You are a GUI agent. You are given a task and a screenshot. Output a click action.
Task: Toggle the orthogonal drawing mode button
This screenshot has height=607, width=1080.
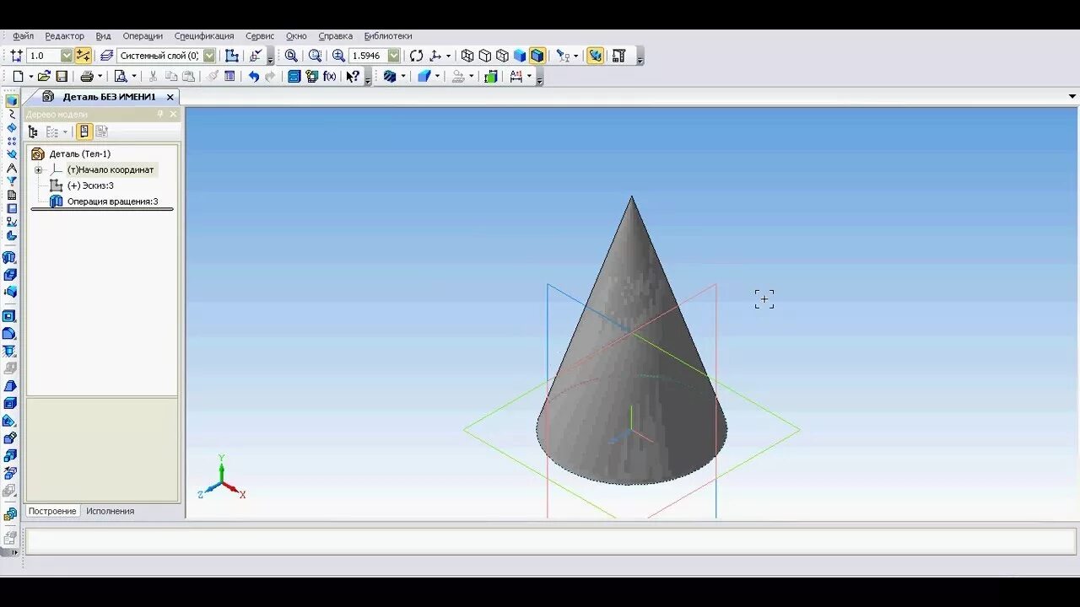[83, 56]
